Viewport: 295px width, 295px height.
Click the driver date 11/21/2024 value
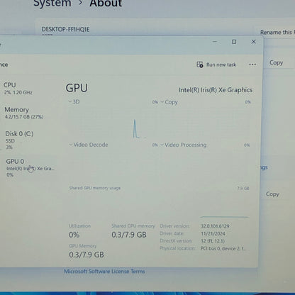point(213,233)
